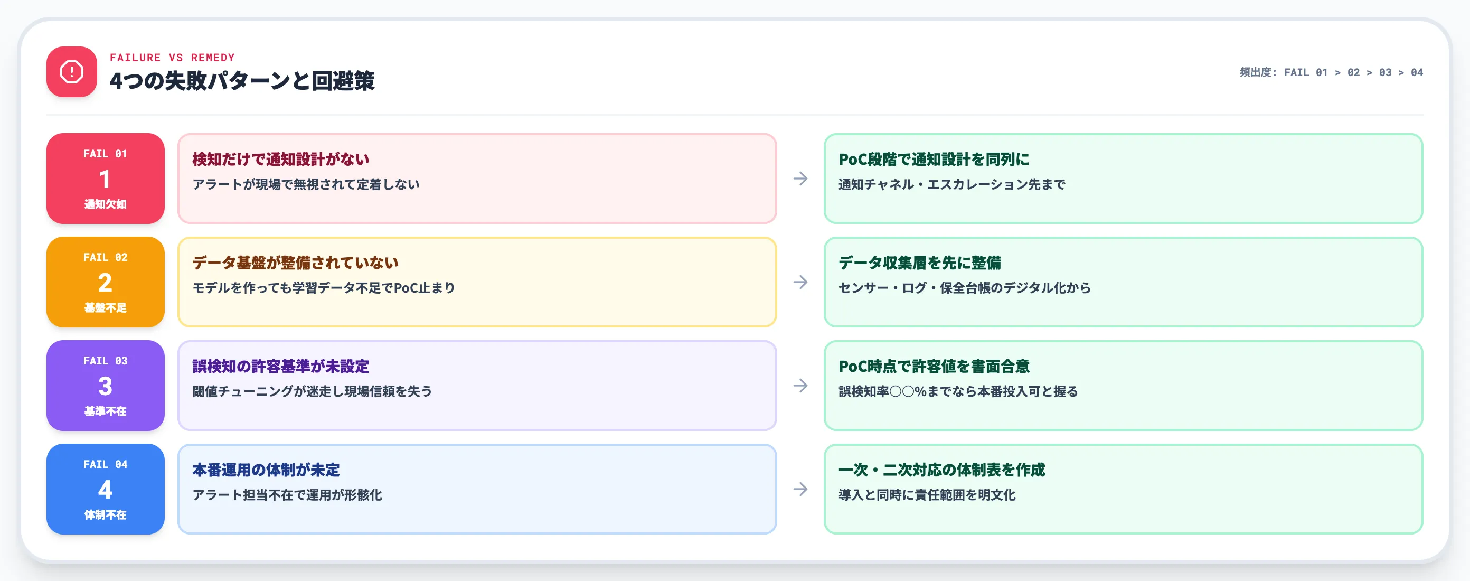Click the red warning octagon icon

click(x=71, y=72)
